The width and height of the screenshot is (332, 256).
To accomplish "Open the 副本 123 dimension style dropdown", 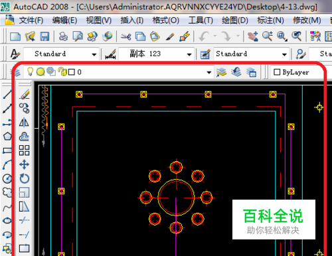I will [x=157, y=54].
